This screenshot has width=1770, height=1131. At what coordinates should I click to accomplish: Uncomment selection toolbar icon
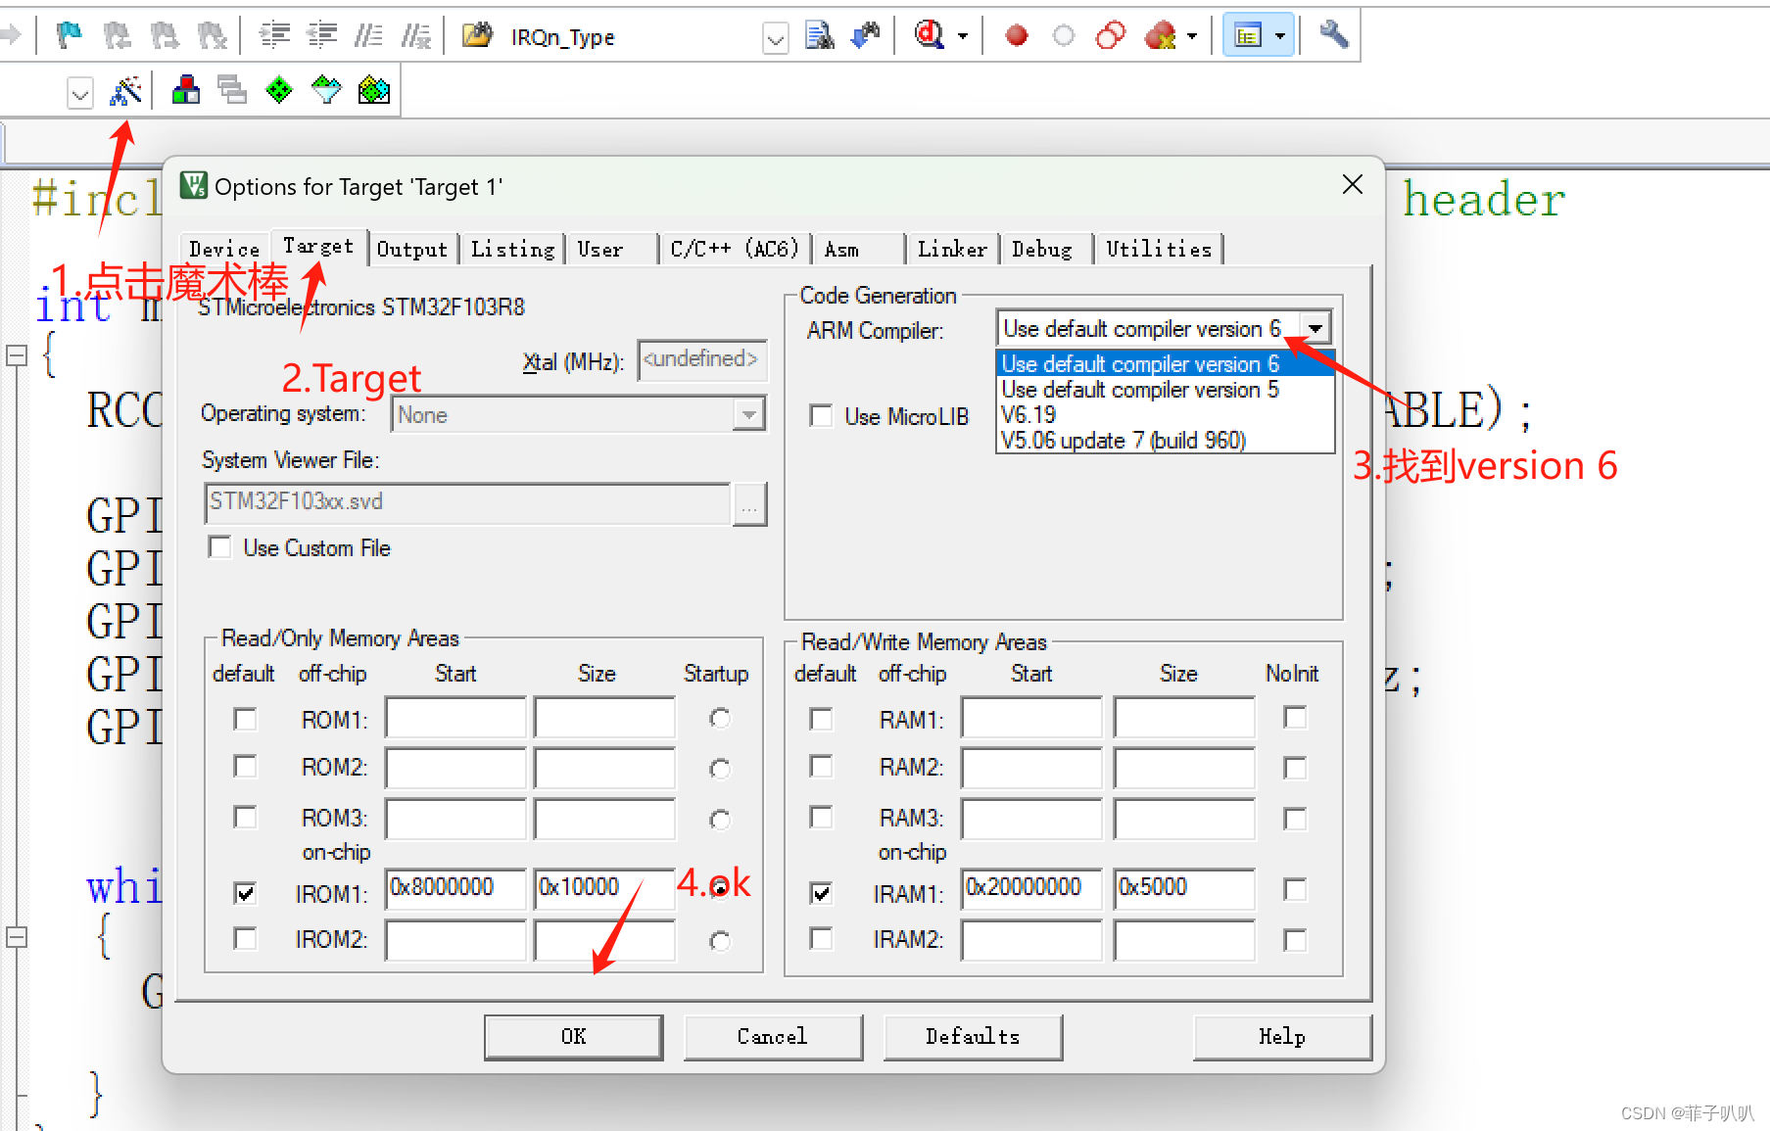point(416,36)
